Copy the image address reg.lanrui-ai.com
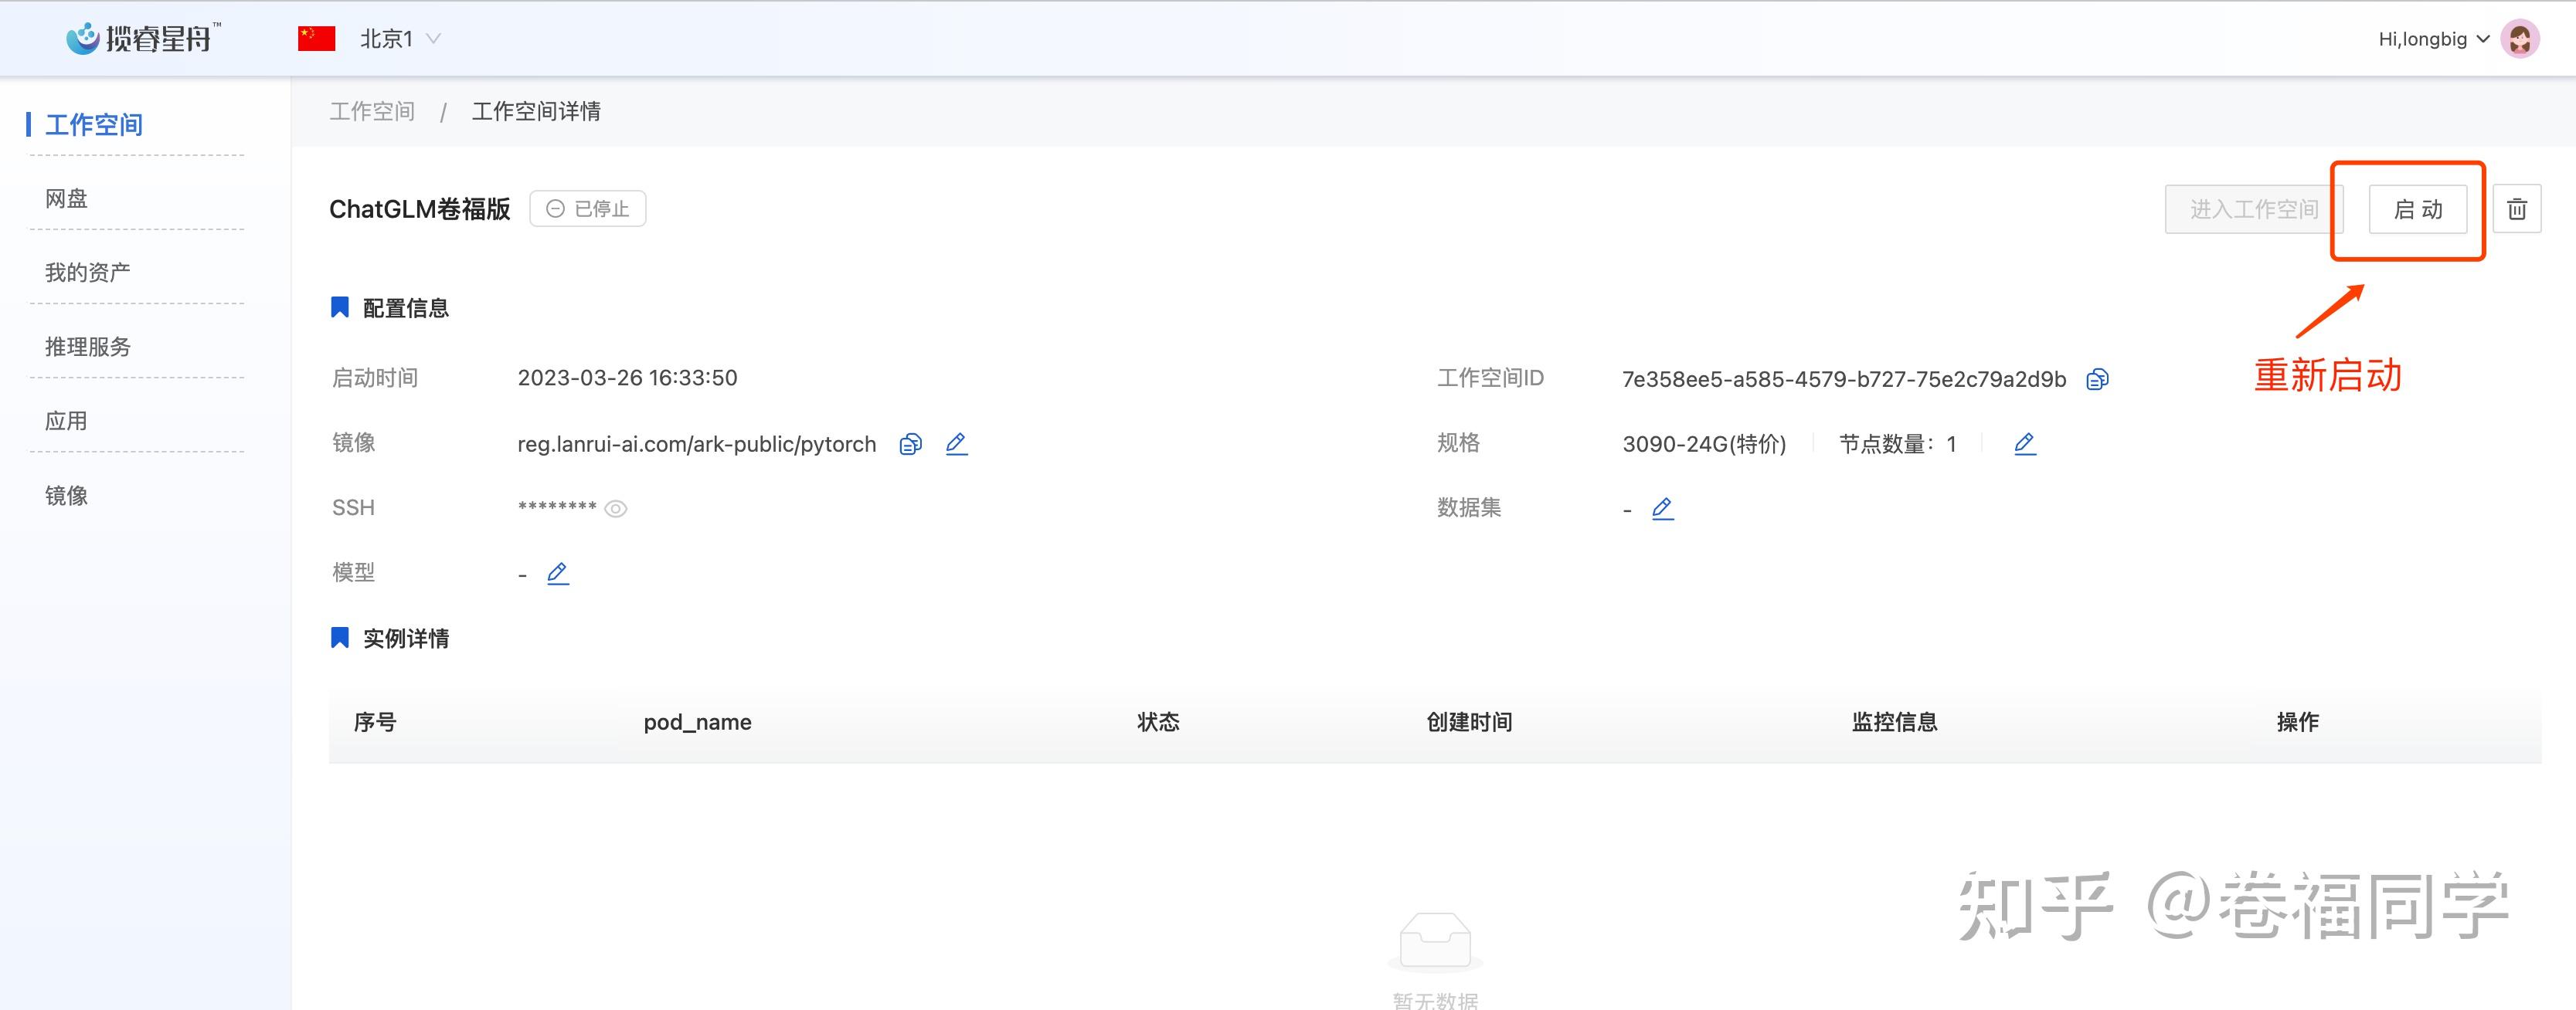Image resolution: width=2576 pixels, height=1010 pixels. click(910, 445)
